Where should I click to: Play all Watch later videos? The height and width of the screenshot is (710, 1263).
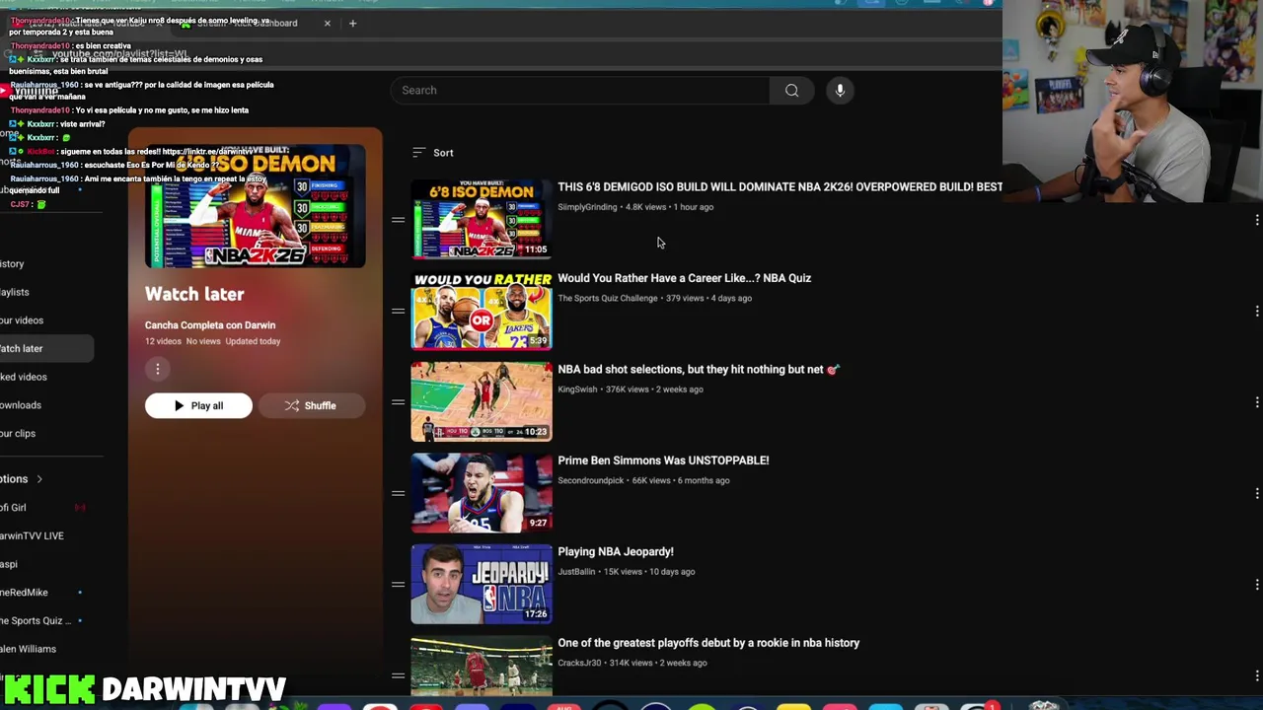(x=198, y=405)
